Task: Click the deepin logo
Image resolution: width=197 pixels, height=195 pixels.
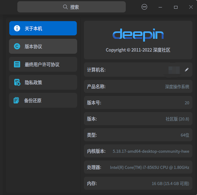Action: click(x=138, y=35)
